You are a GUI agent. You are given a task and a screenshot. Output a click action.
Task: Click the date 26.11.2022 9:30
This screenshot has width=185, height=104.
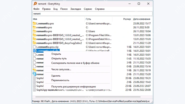point(141,27)
